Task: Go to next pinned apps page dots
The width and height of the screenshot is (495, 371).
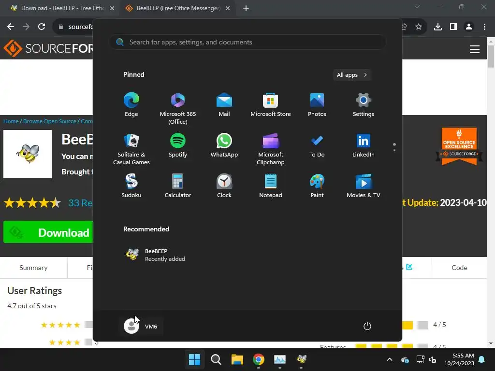Action: pyautogui.click(x=394, y=147)
